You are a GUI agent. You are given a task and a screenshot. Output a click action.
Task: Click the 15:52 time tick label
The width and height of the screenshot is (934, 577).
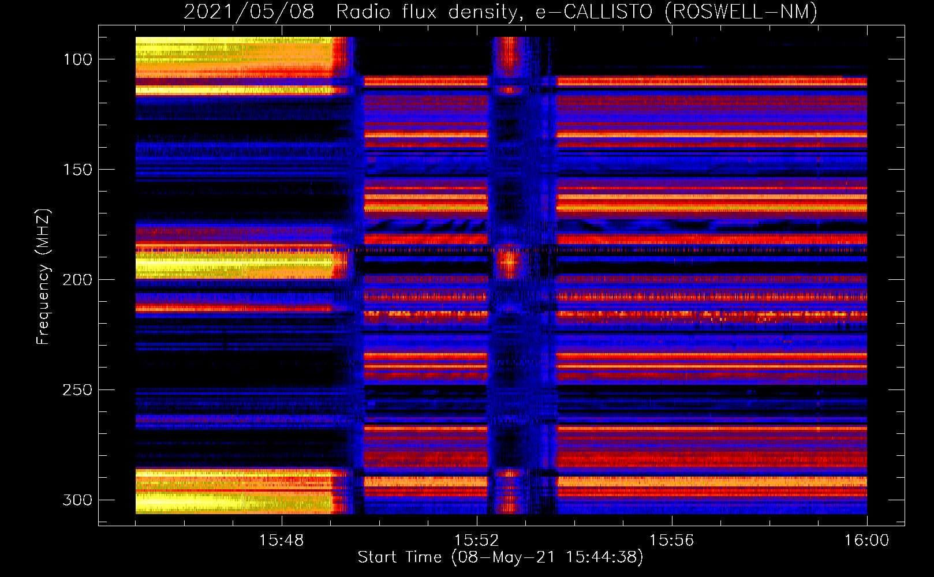(476, 540)
